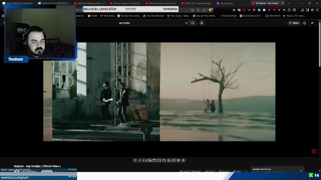Open the YouTube account avatar menu
The height and width of the screenshot is (180, 321).
click(x=312, y=23)
